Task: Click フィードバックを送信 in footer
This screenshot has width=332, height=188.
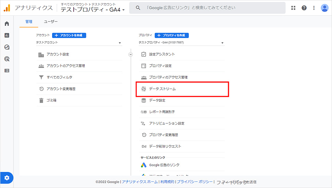Action: click(x=236, y=182)
